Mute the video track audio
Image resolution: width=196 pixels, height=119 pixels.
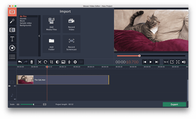point(15,86)
